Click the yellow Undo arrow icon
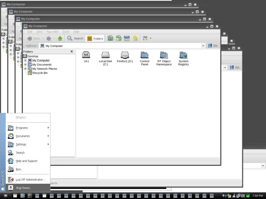 (135, 38)
